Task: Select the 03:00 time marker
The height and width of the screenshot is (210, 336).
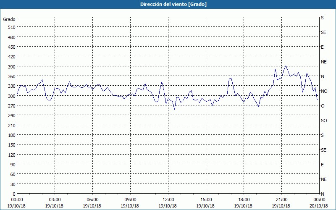Action: point(55,199)
